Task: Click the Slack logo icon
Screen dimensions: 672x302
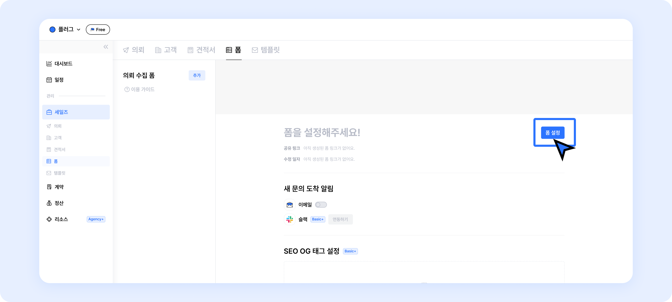Action: coord(290,219)
